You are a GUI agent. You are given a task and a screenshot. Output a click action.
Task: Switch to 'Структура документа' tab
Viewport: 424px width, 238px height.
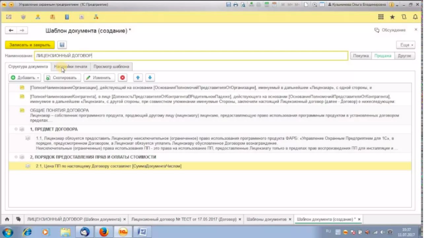(28, 67)
